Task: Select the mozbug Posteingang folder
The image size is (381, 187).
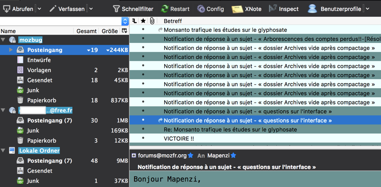Action: [x=65, y=50]
